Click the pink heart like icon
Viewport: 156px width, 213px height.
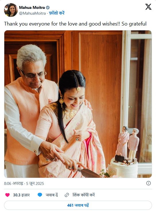tap(7, 195)
